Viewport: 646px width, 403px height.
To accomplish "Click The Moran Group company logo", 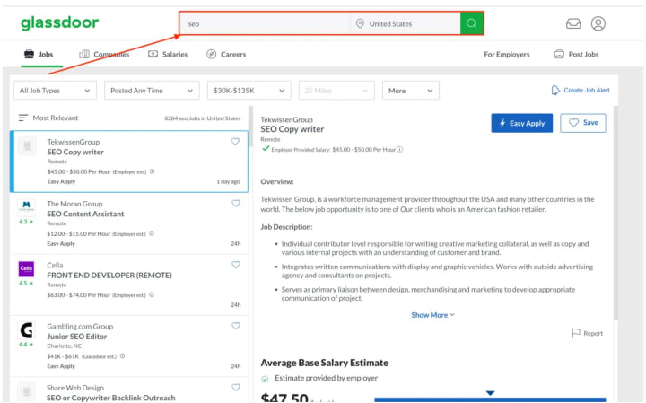I will pyautogui.click(x=26, y=207).
